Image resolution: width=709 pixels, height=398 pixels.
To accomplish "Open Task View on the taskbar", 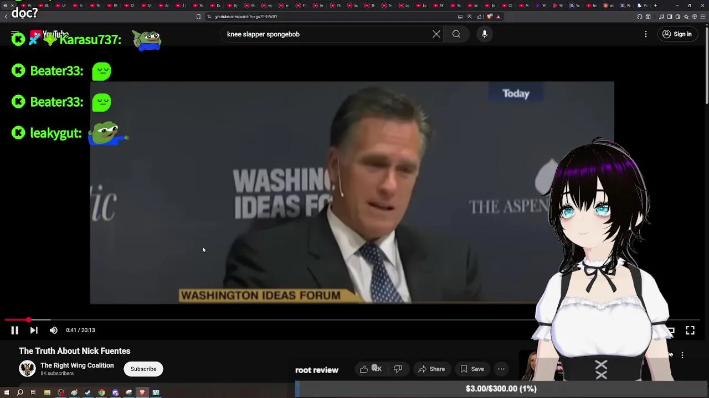I will coord(33,392).
